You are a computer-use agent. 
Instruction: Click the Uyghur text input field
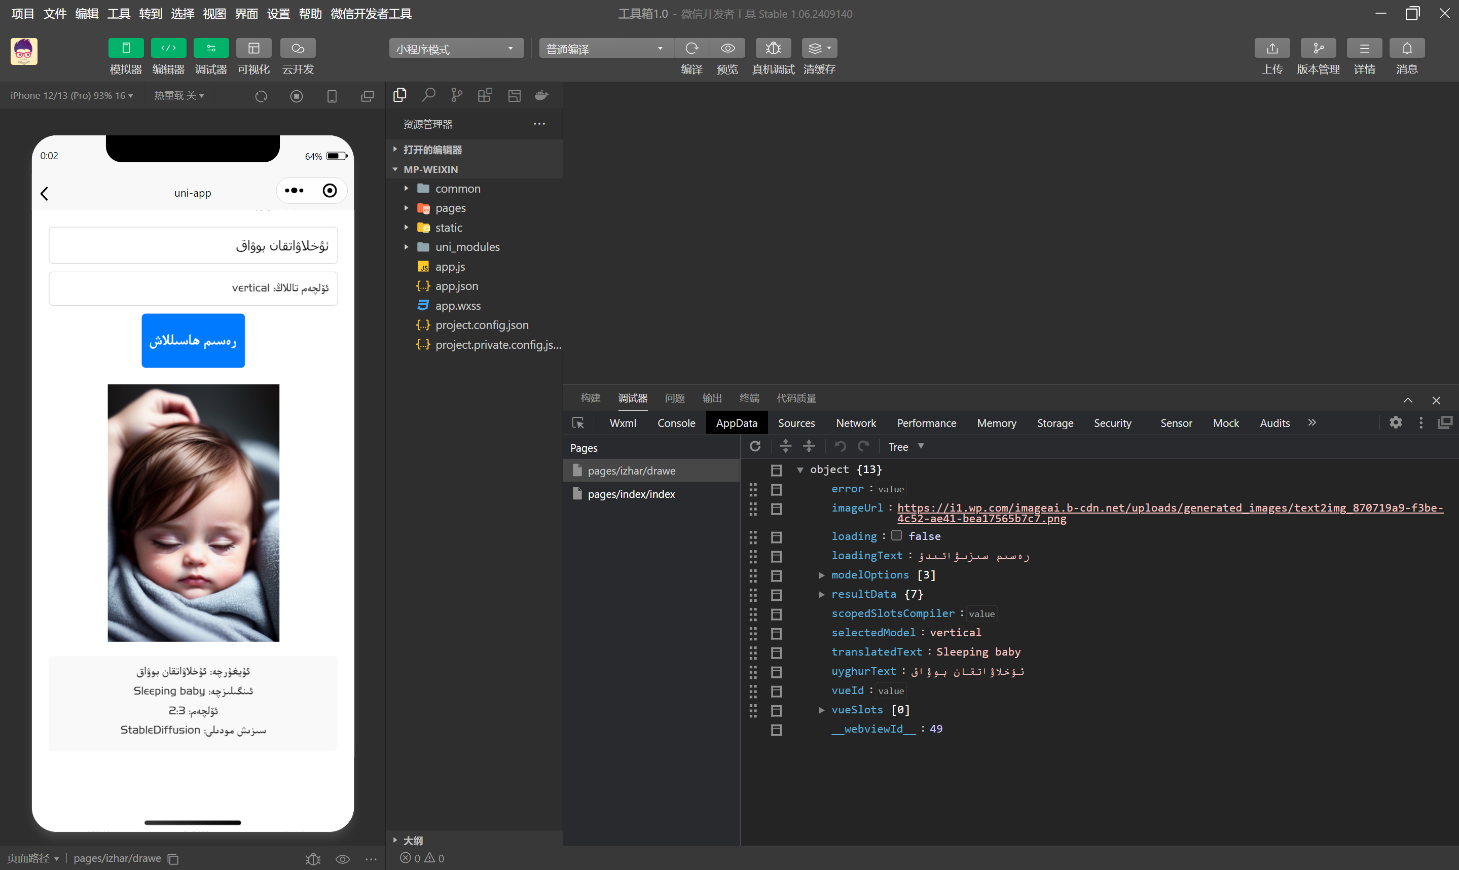point(193,245)
